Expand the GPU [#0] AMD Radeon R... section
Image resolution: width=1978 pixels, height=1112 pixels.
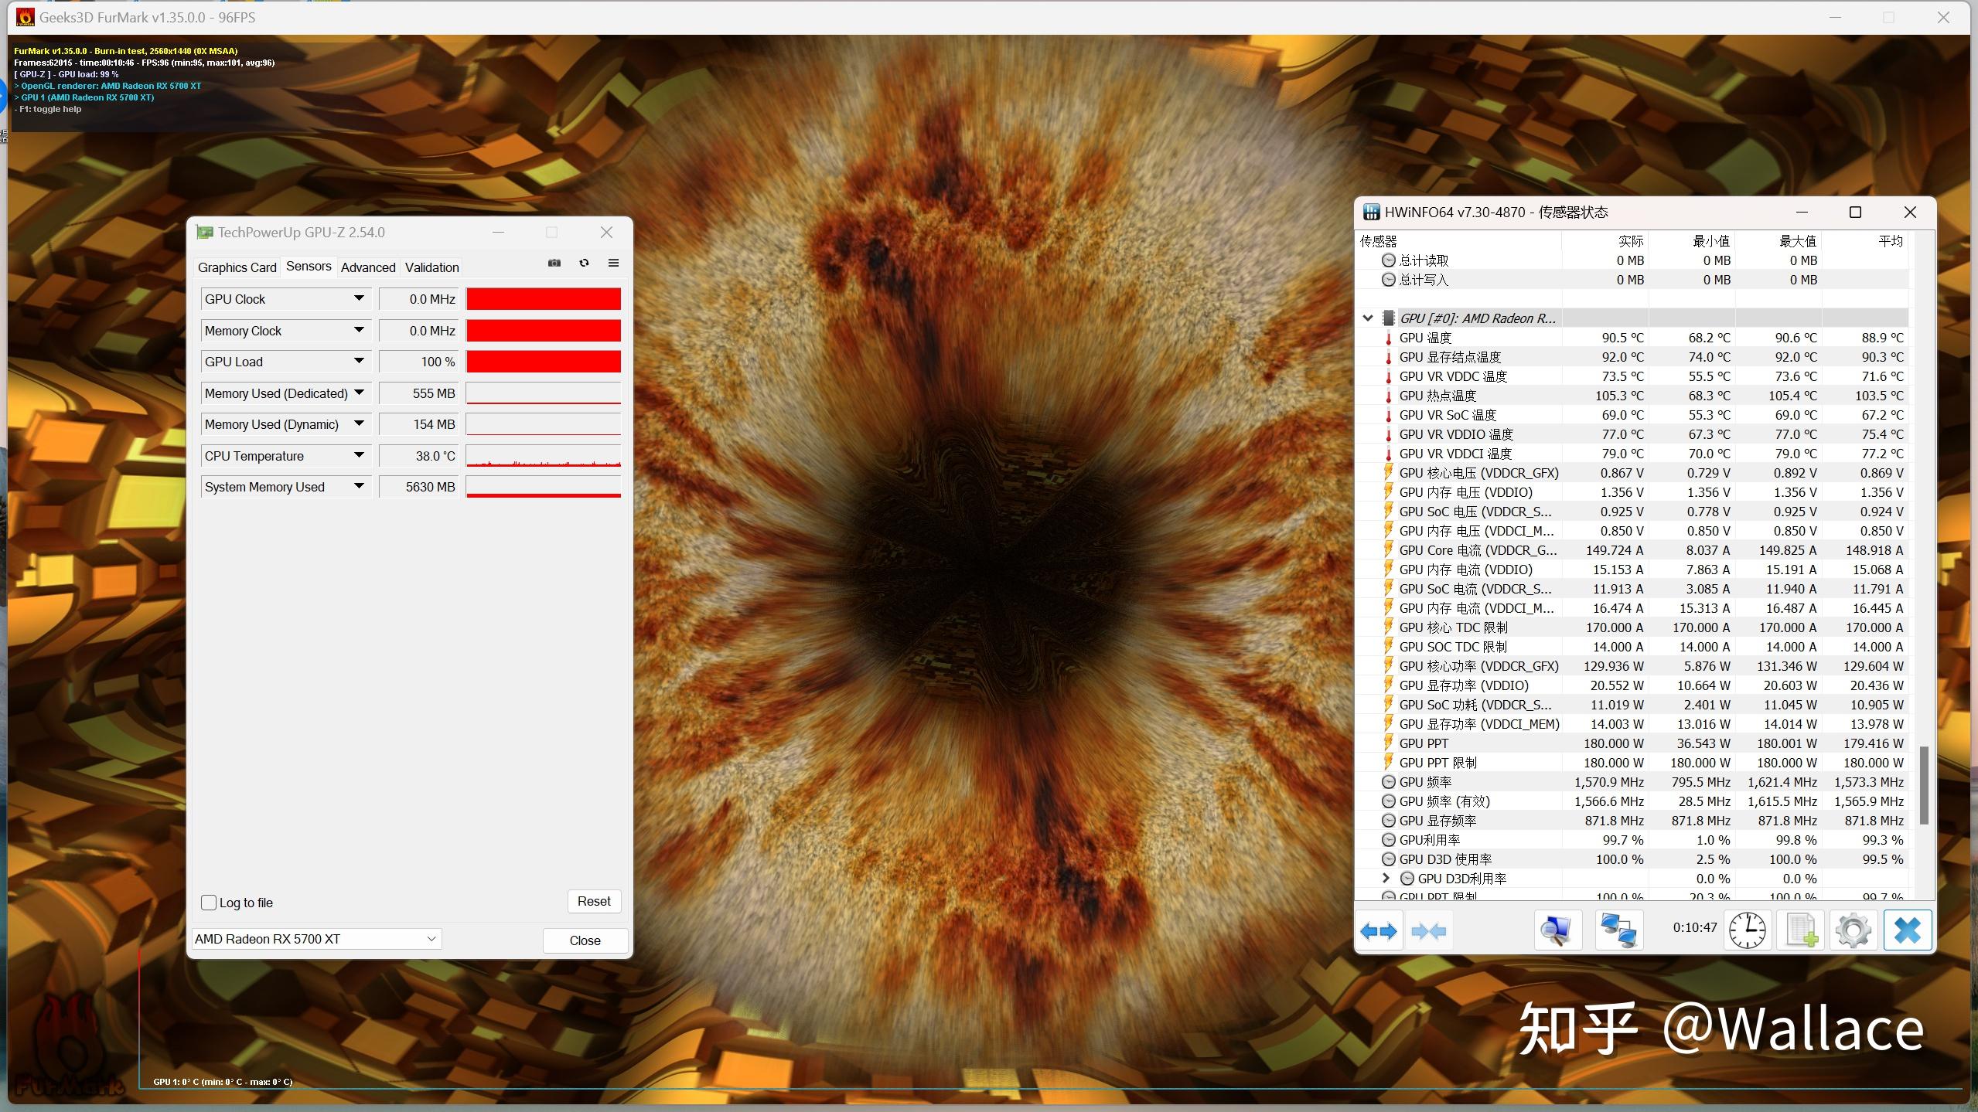(x=1366, y=316)
